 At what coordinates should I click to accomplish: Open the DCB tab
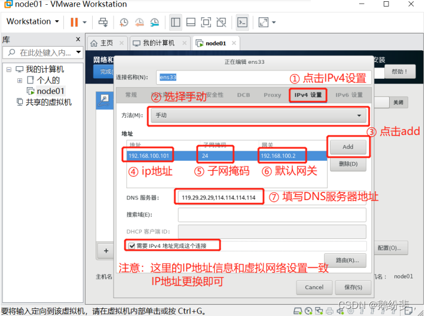coord(243,95)
